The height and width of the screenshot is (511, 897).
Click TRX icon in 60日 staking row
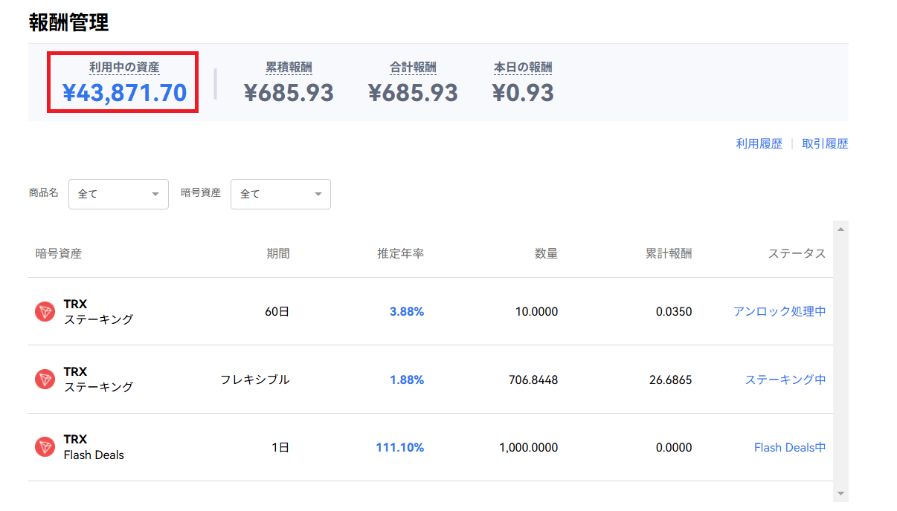click(45, 312)
